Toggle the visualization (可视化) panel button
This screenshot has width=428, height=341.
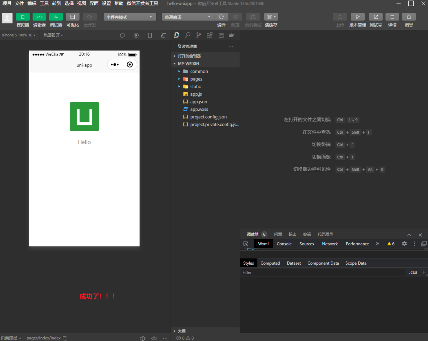(x=73, y=17)
